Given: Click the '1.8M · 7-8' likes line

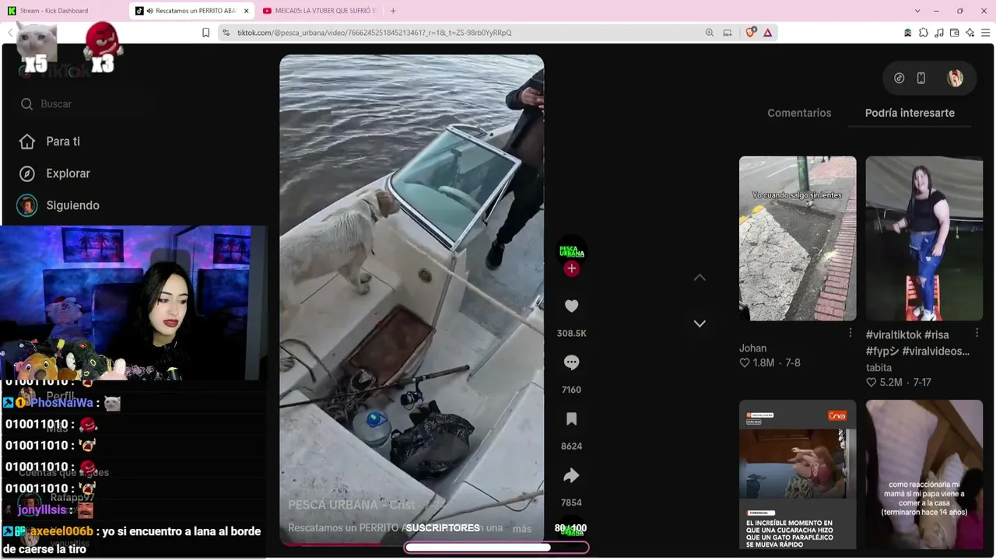Looking at the screenshot, I should (x=770, y=363).
